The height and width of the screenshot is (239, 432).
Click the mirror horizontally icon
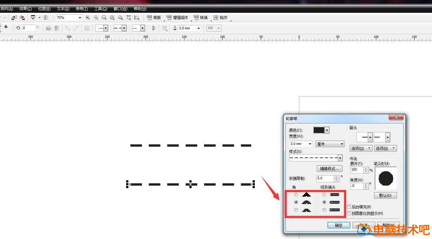pos(49,28)
